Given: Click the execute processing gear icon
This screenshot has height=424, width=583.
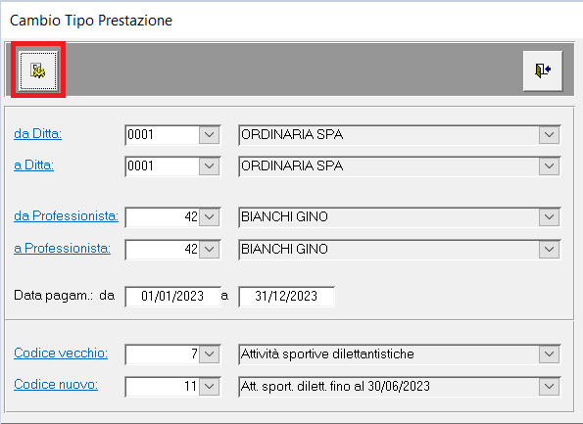Looking at the screenshot, I should pos(38,71).
